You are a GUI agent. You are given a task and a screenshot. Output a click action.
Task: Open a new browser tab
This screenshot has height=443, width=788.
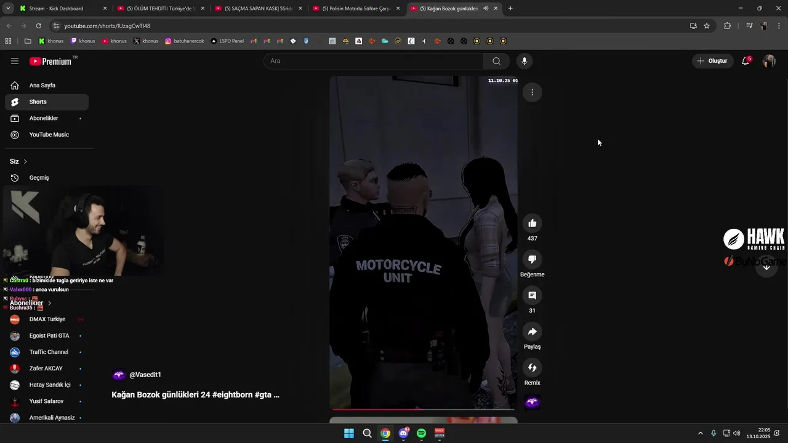pyautogui.click(x=510, y=9)
